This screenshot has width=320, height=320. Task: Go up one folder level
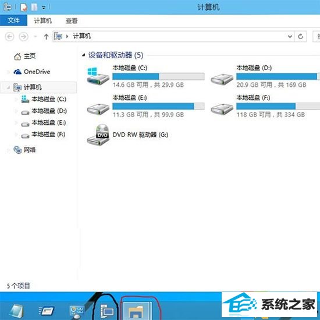point(46,37)
